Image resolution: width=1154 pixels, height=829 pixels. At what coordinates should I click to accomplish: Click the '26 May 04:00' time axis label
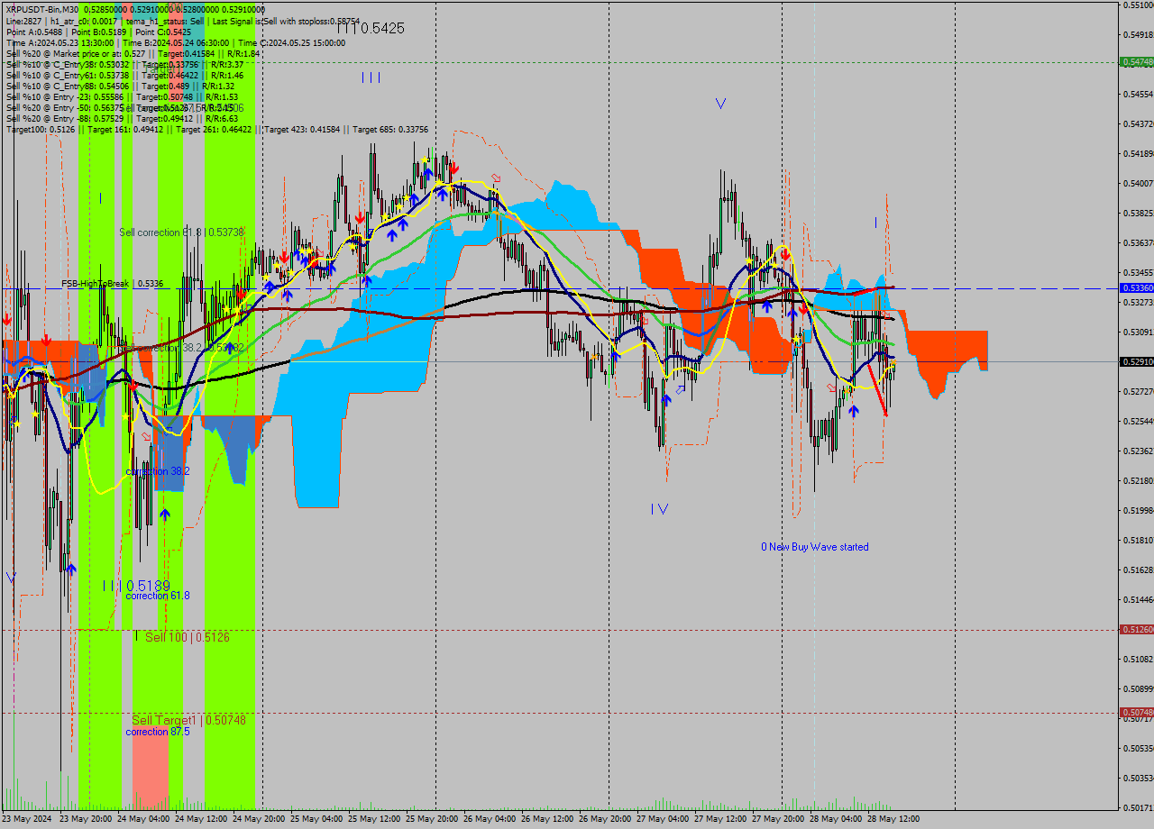pyautogui.click(x=490, y=819)
